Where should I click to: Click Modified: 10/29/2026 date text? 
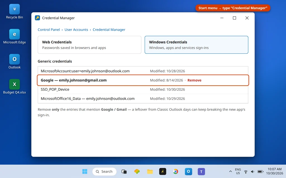click(x=168, y=99)
